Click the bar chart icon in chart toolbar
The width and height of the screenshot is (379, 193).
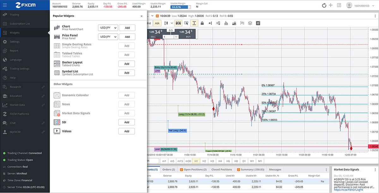[x=226, y=23]
